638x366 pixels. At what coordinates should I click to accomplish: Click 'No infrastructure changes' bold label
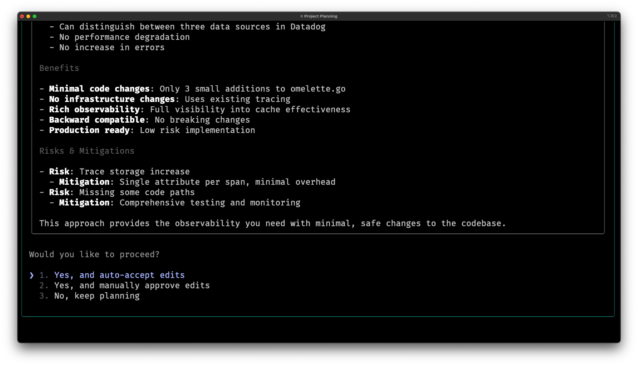[x=112, y=99]
